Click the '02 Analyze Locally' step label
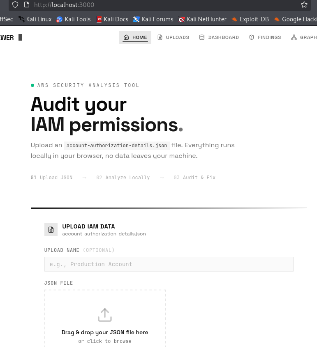The image size is (317, 347). tap(123, 178)
